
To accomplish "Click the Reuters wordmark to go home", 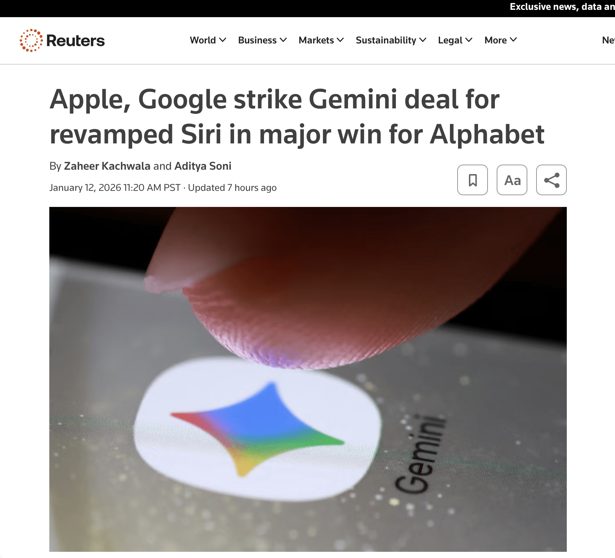I will click(x=76, y=41).
